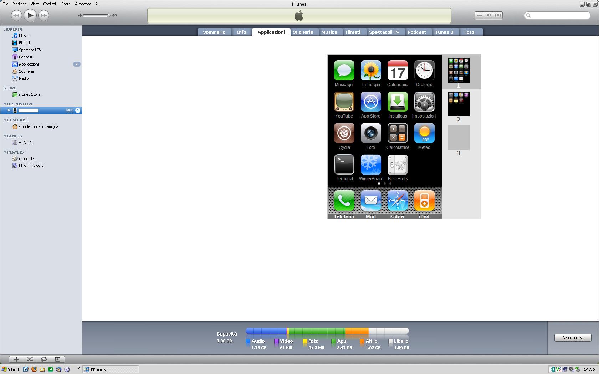Viewport: 599px width, 374px height.
Task: Select Applicazioni in the library sidebar
Action: click(29, 64)
